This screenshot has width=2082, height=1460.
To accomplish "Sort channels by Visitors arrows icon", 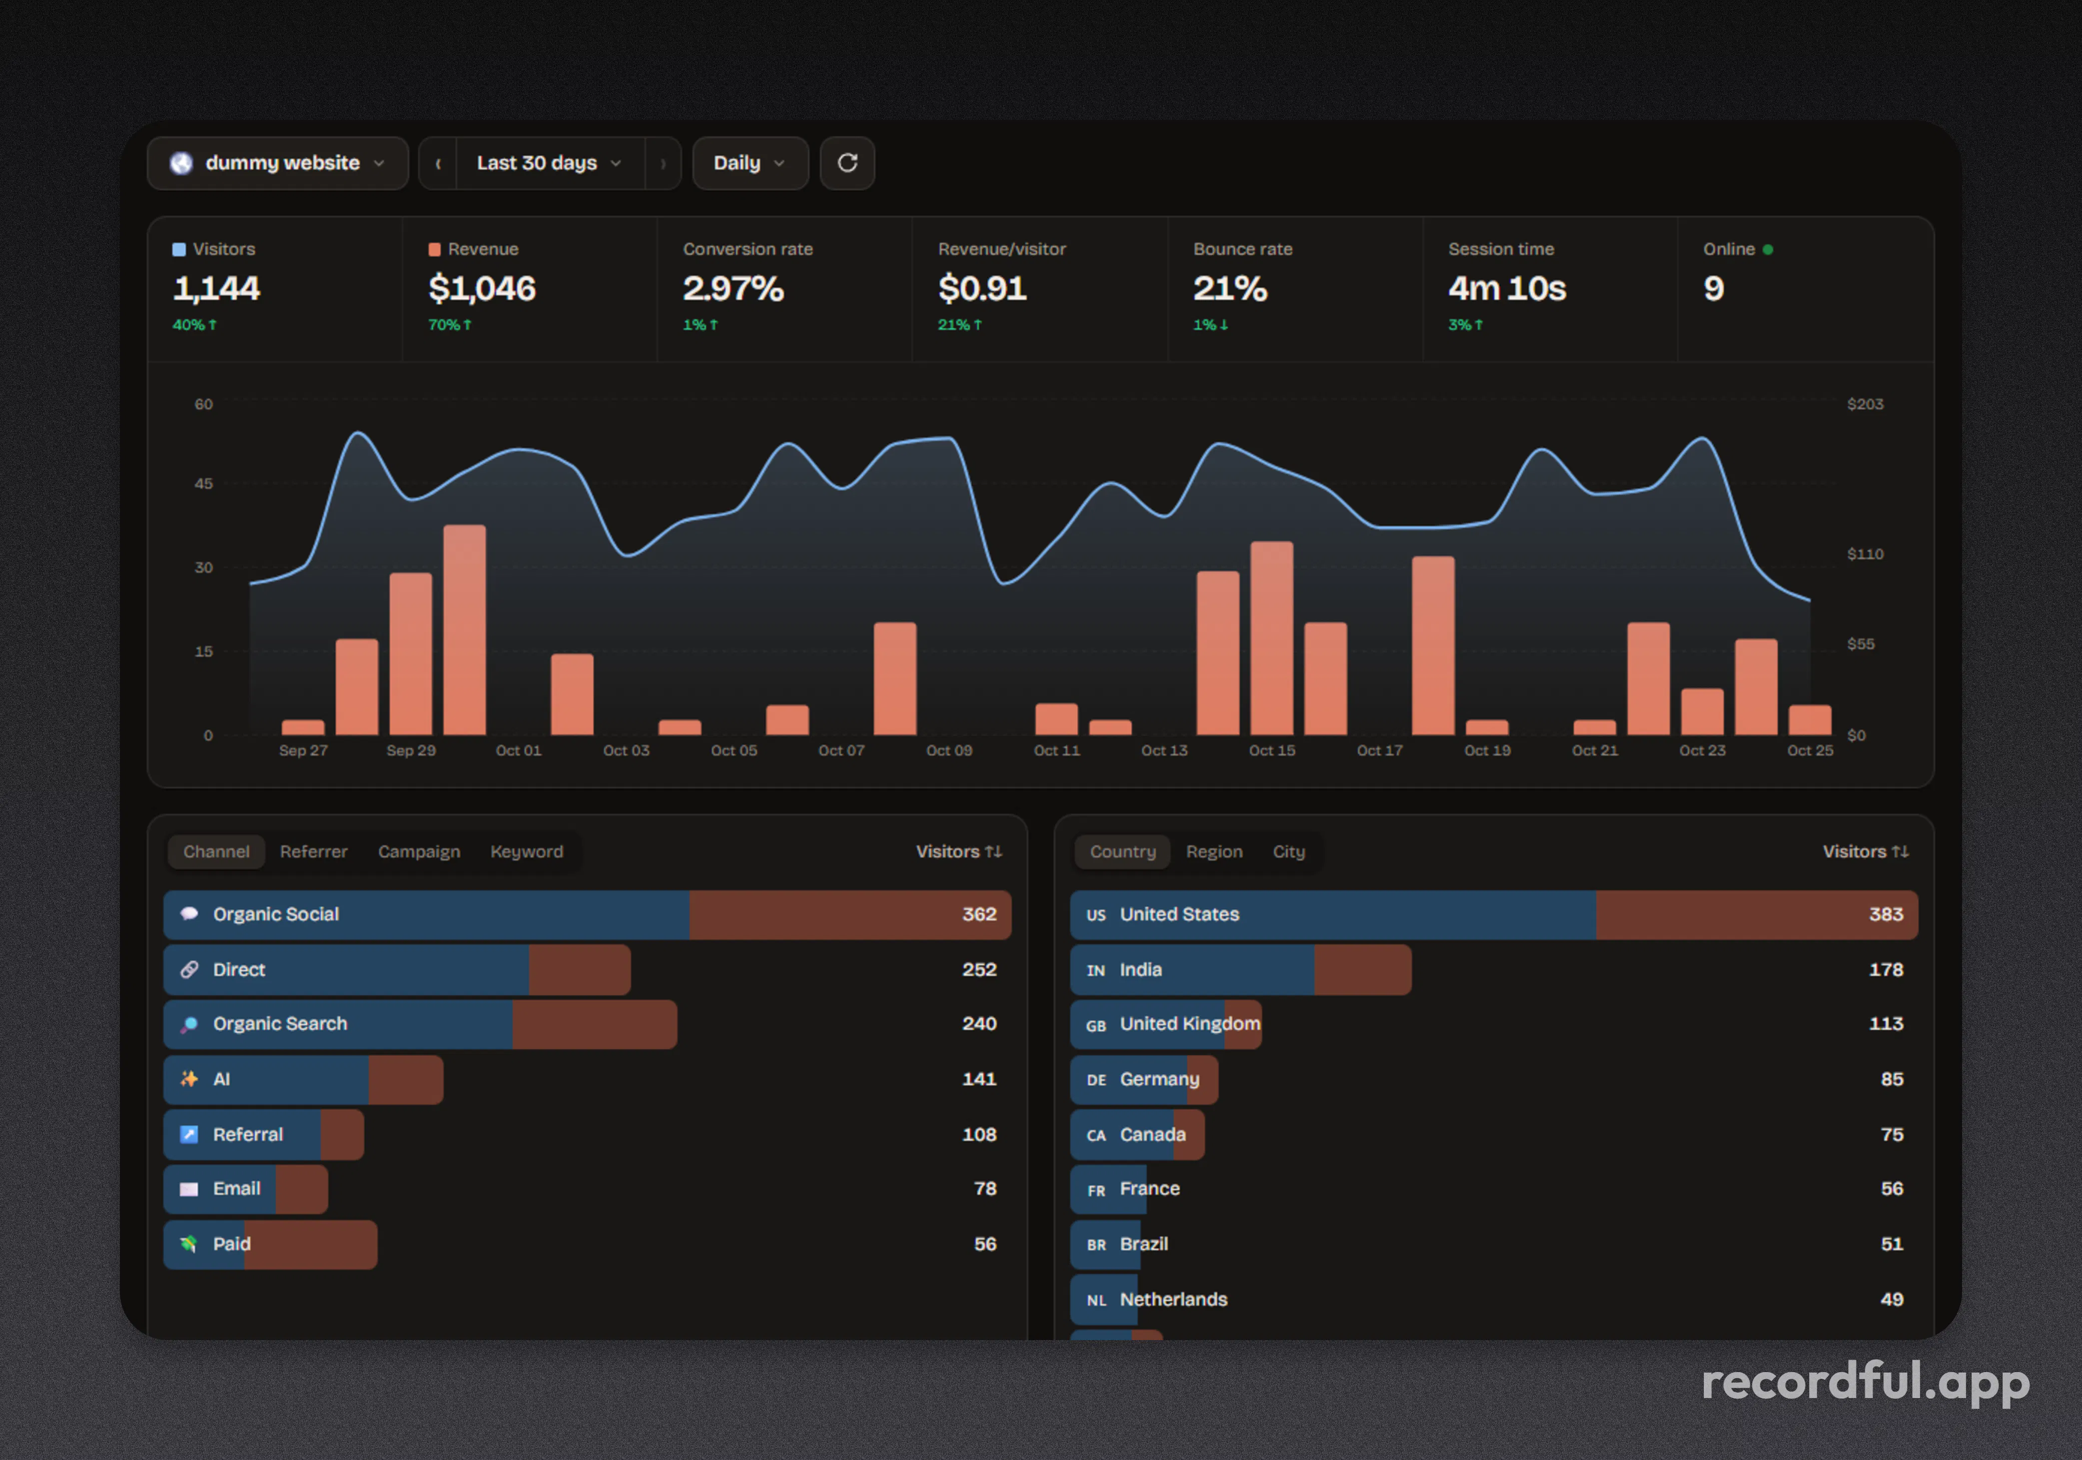I will point(994,851).
